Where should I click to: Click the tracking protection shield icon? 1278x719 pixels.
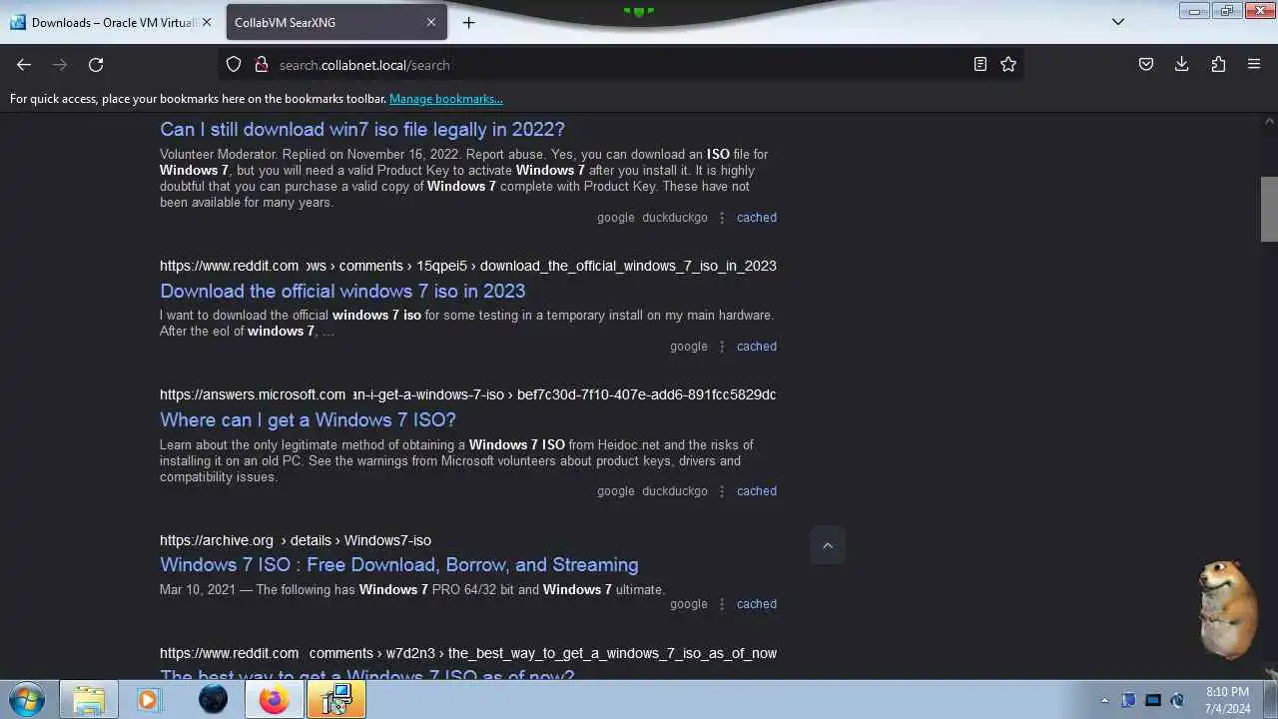234,65
